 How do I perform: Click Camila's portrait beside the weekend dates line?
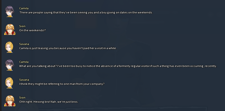[x=10, y=11]
